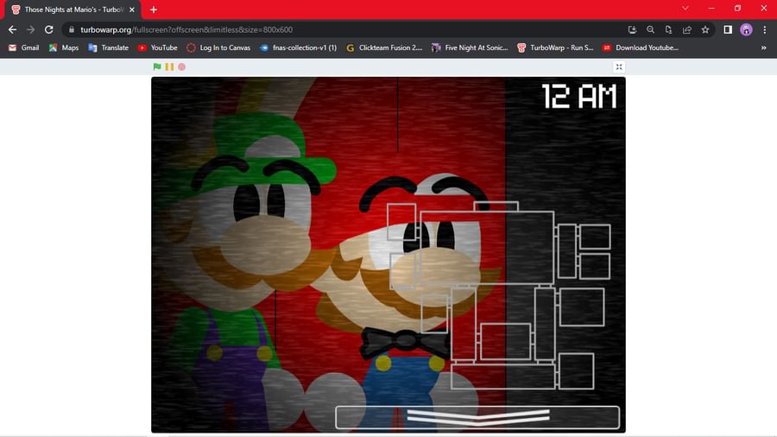Image resolution: width=777 pixels, height=437 pixels.
Task: Open Maps bookmark
Action: 64,47
